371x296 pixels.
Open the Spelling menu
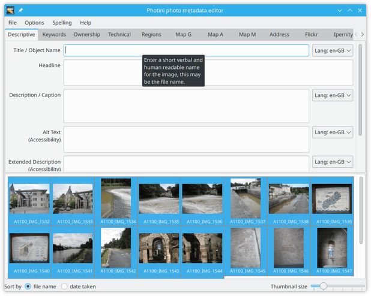[x=62, y=23]
